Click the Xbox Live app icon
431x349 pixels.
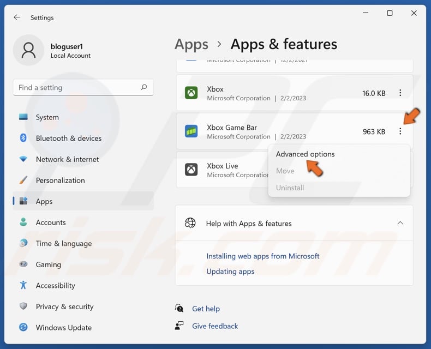[191, 170]
